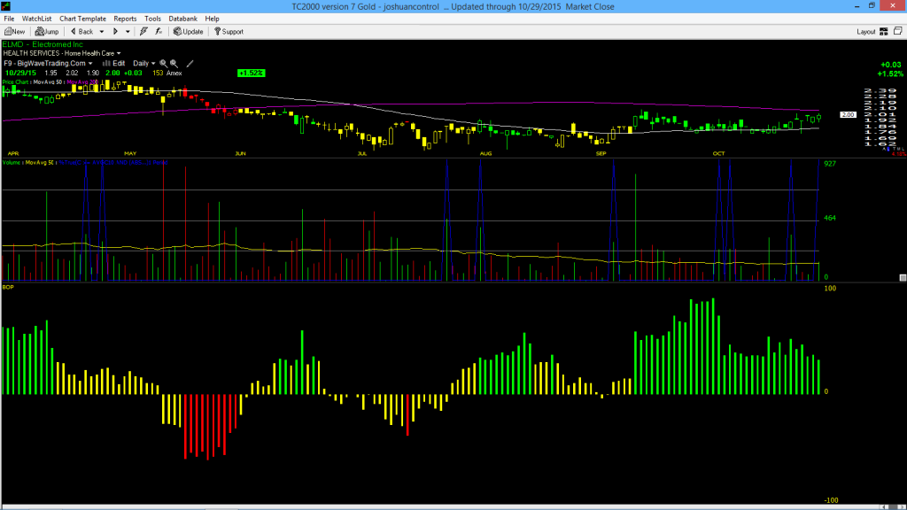This screenshot has height=510, width=907.
Task: Click the green +1.52% percent badge
Action: 251,73
